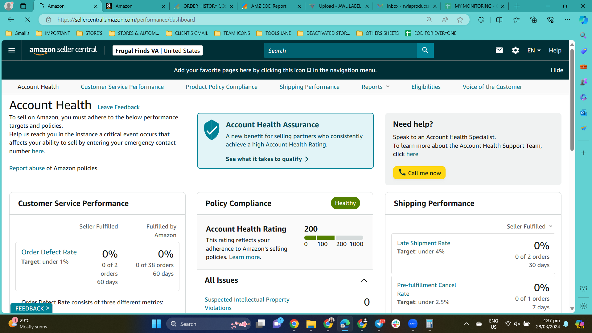Open the Report abuse link
Image resolution: width=592 pixels, height=333 pixels.
tap(27, 168)
